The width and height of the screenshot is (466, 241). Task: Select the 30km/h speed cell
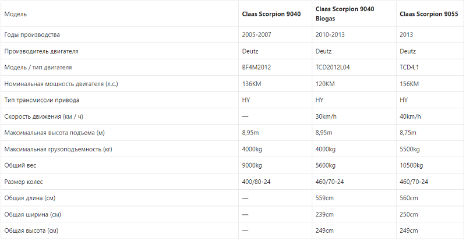click(326, 116)
